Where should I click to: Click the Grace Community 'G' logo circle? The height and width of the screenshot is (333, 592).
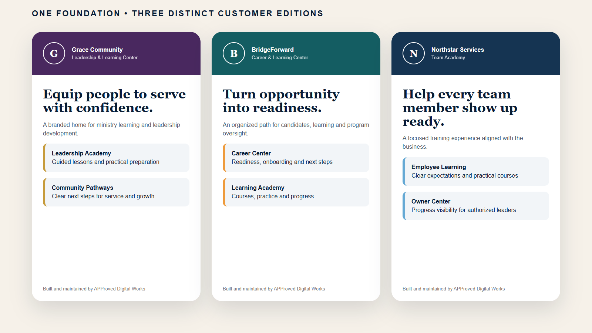click(54, 53)
